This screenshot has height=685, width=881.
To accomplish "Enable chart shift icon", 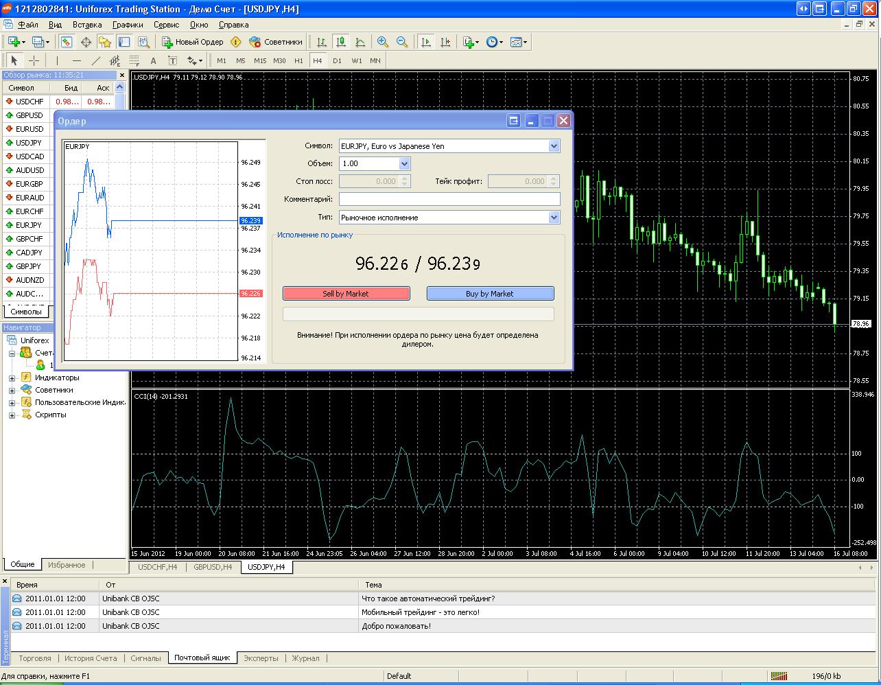I will pyautogui.click(x=445, y=42).
